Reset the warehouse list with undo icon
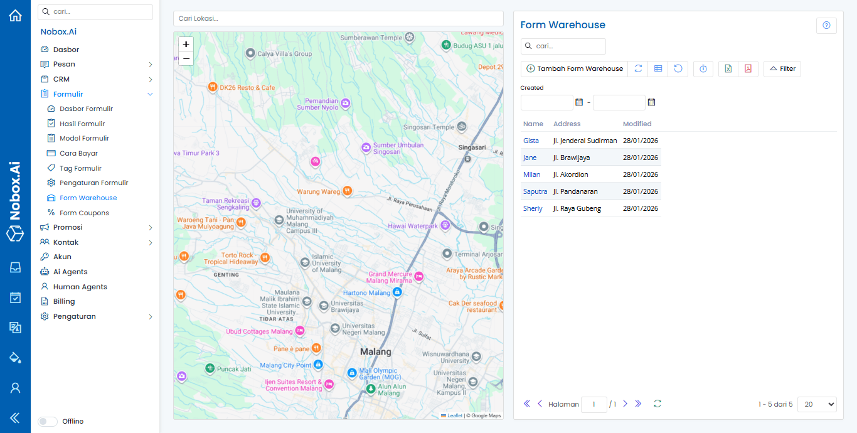The image size is (857, 433). 678,68
